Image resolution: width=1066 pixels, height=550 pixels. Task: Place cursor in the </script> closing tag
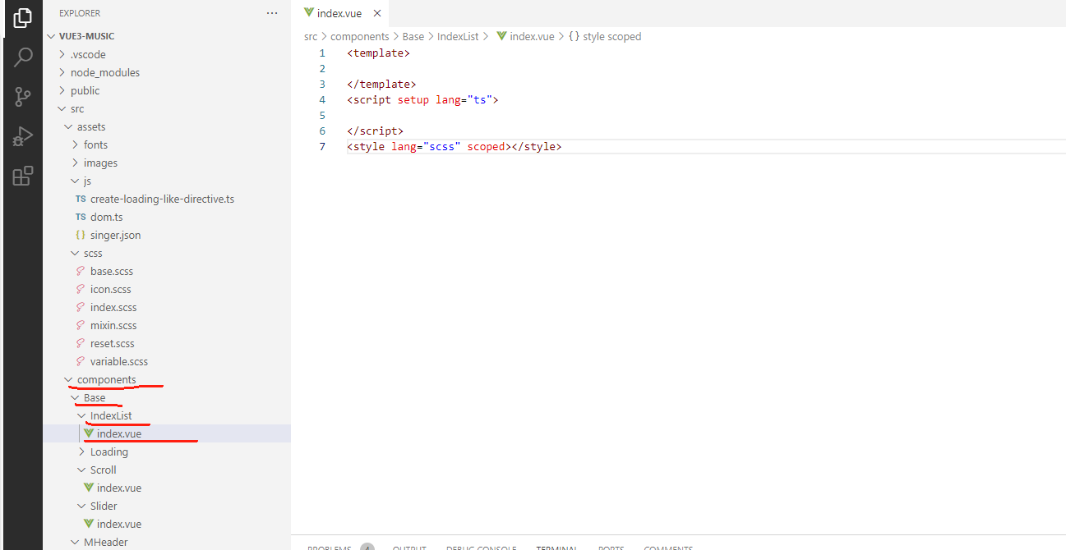[x=375, y=131]
